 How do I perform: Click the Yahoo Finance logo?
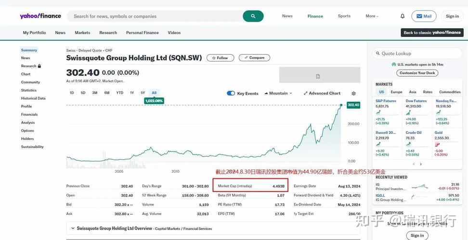[40, 16]
